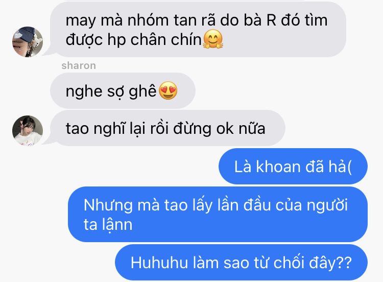Select the blue "Nhưng mà tao lấy lần đầu" message
Screen dimensions: 383x282
coord(218,215)
